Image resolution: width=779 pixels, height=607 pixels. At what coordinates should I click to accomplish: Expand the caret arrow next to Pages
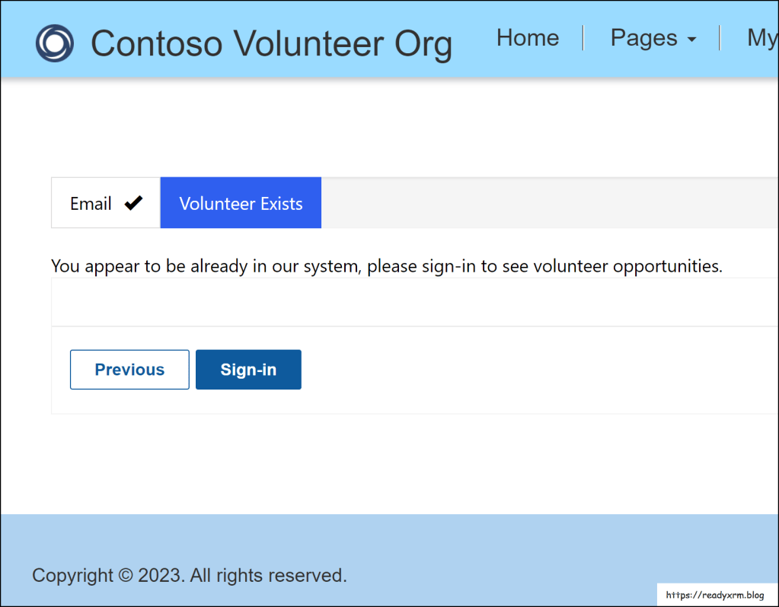tap(691, 40)
